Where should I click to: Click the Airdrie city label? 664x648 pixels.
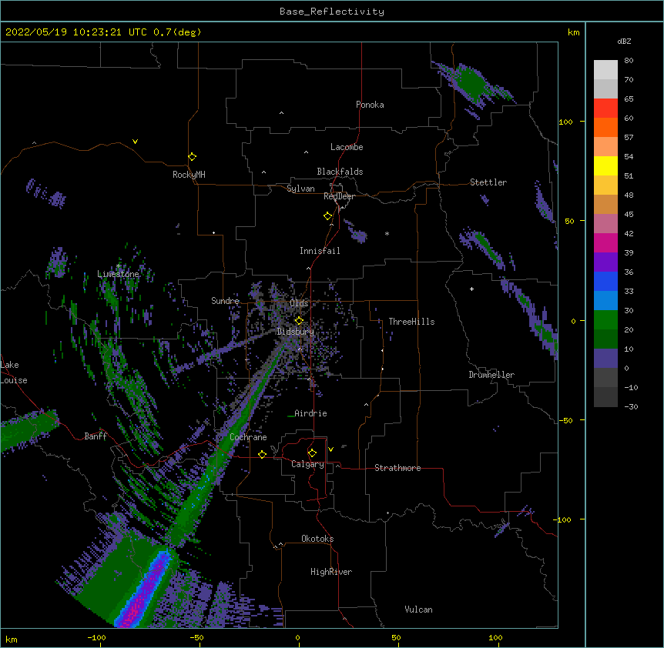pos(310,413)
